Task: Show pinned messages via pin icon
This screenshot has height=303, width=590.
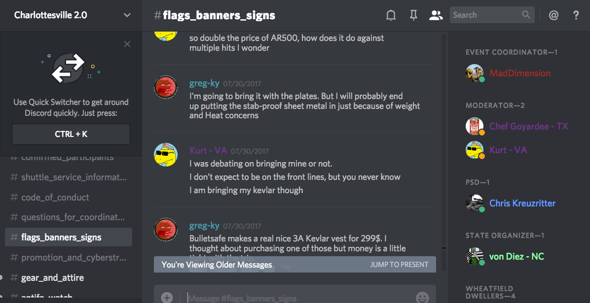Action: pyautogui.click(x=413, y=15)
